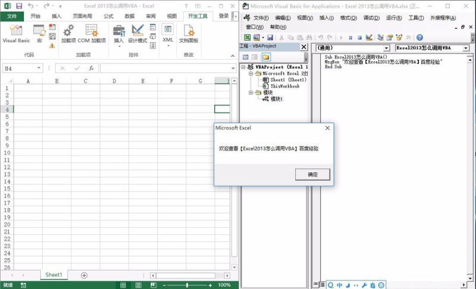Viewport: 476px width, 289px height.
Task: Click View Code icon in the project panel
Action: [246, 57]
